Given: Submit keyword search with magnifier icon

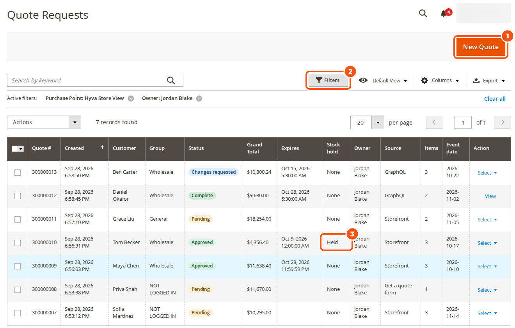Looking at the screenshot, I should tap(171, 80).
